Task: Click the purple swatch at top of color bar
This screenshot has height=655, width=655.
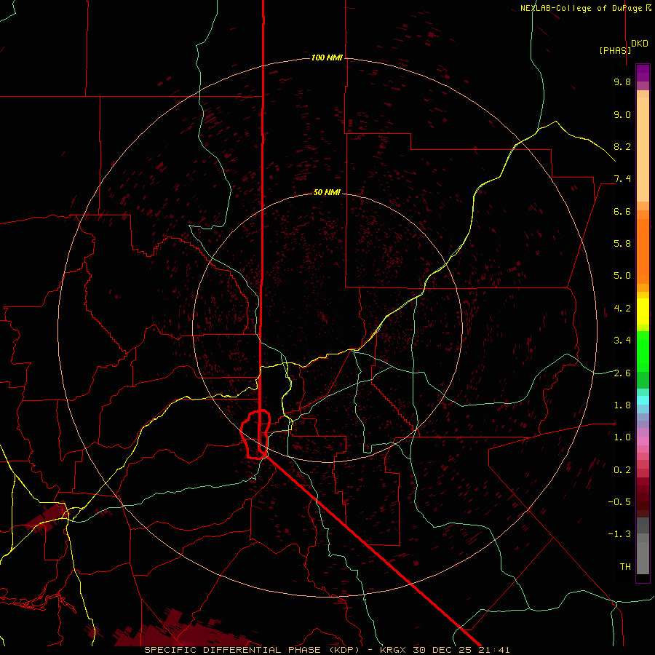Action: point(643,73)
